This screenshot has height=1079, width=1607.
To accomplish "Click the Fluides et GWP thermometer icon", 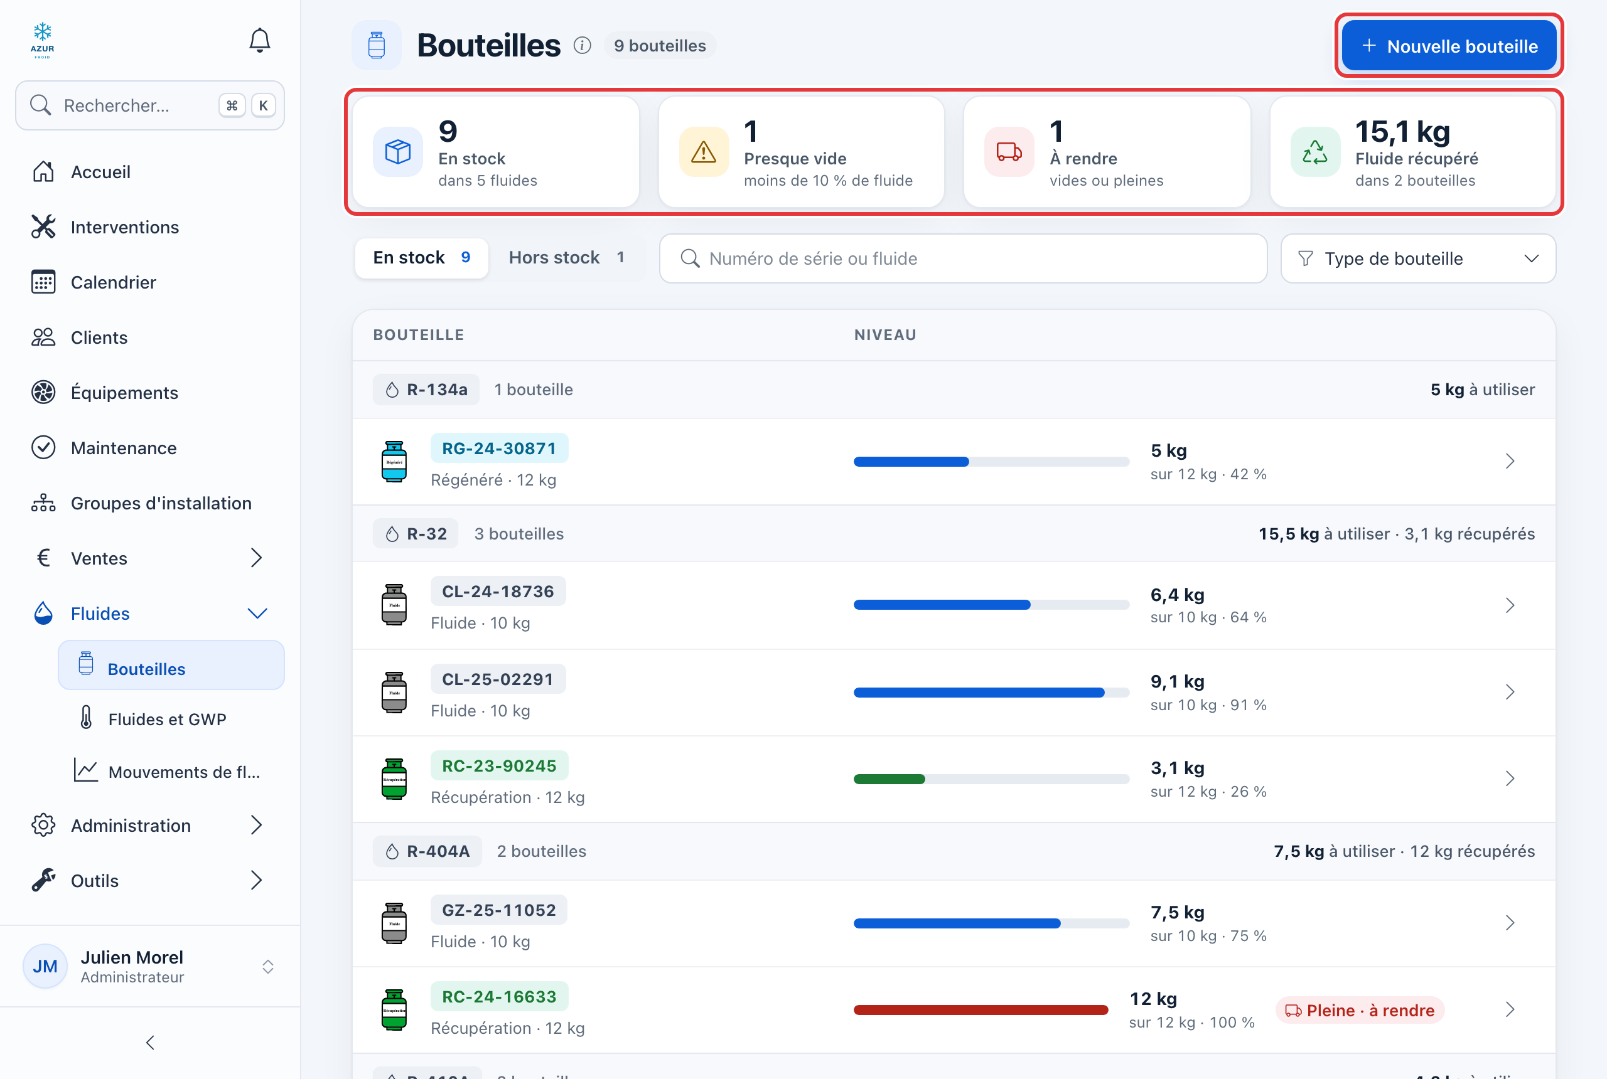I will 86,718.
